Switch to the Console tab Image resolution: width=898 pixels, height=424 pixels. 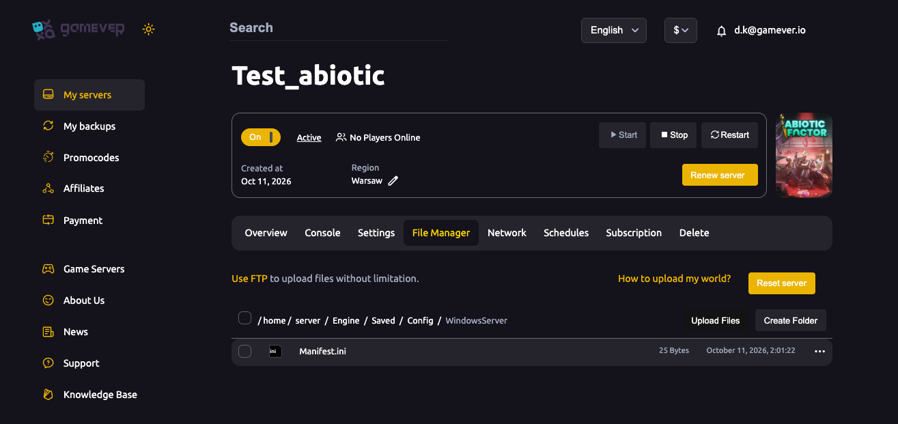coord(322,233)
